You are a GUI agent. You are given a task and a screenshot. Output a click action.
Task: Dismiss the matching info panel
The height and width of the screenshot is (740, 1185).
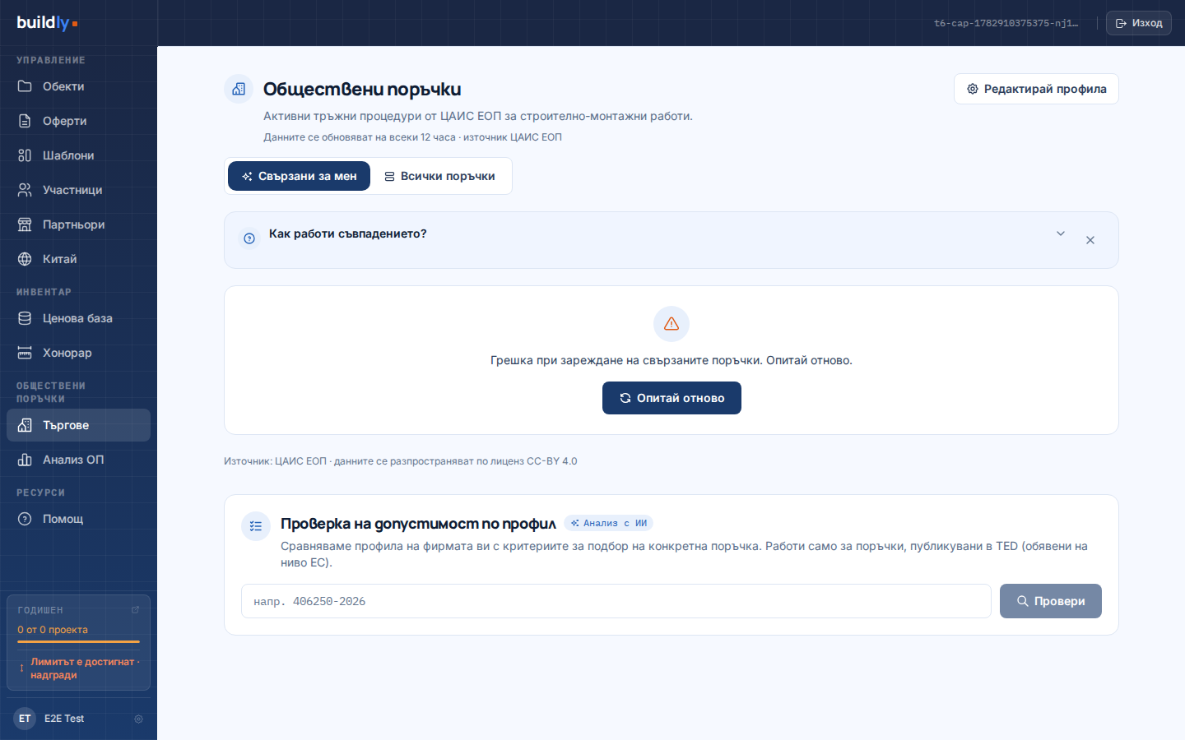click(x=1090, y=240)
